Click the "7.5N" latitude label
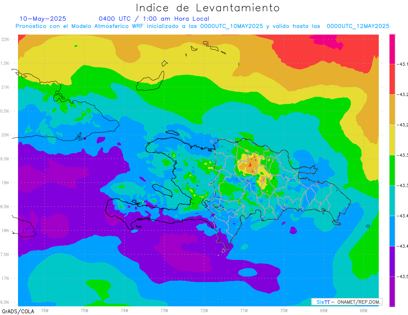This screenshot has height=315, width=408. pos(4,254)
